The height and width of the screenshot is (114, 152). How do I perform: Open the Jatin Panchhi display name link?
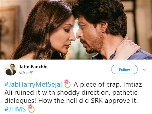coord(33,67)
